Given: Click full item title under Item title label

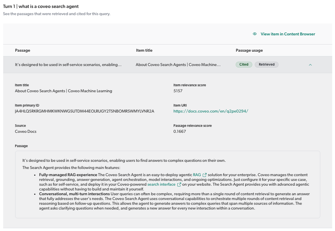Looking at the screenshot, I should [64, 91].
